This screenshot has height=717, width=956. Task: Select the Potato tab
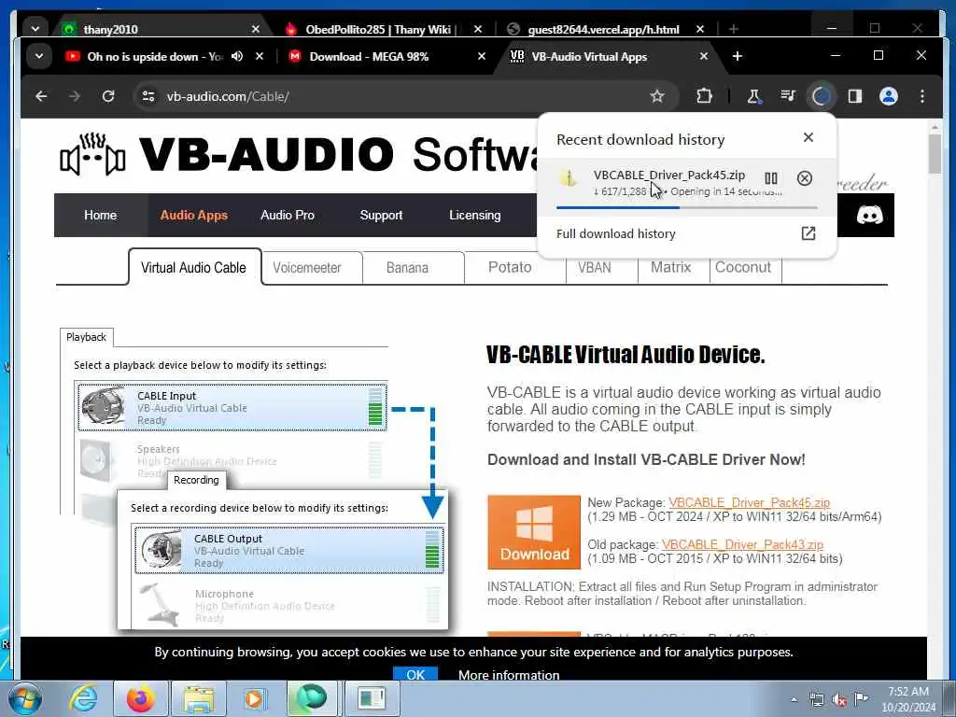[x=510, y=268]
